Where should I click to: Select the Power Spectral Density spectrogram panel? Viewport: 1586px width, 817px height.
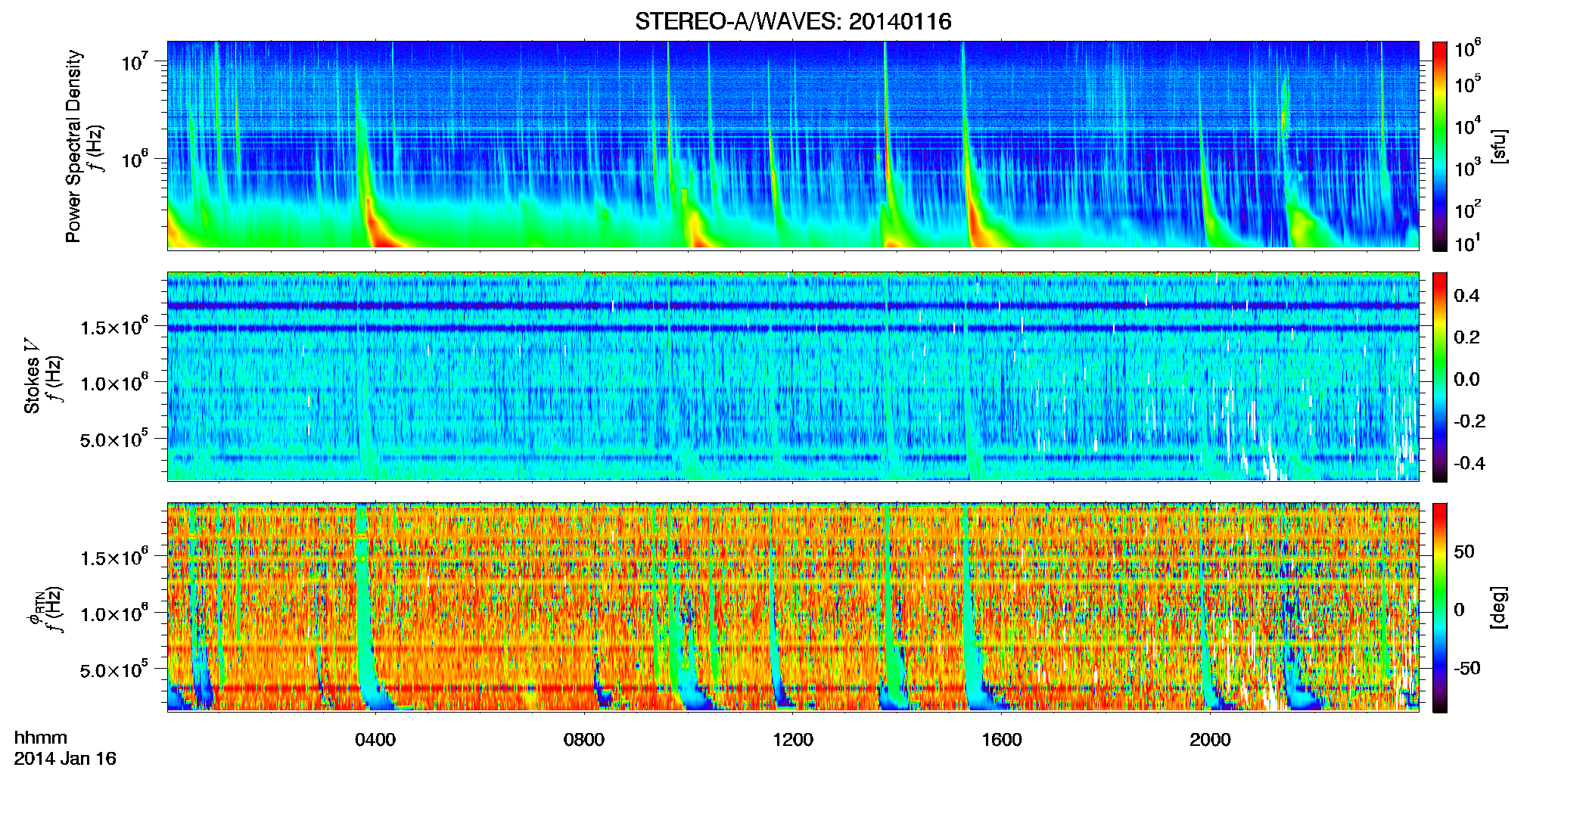[x=793, y=145]
